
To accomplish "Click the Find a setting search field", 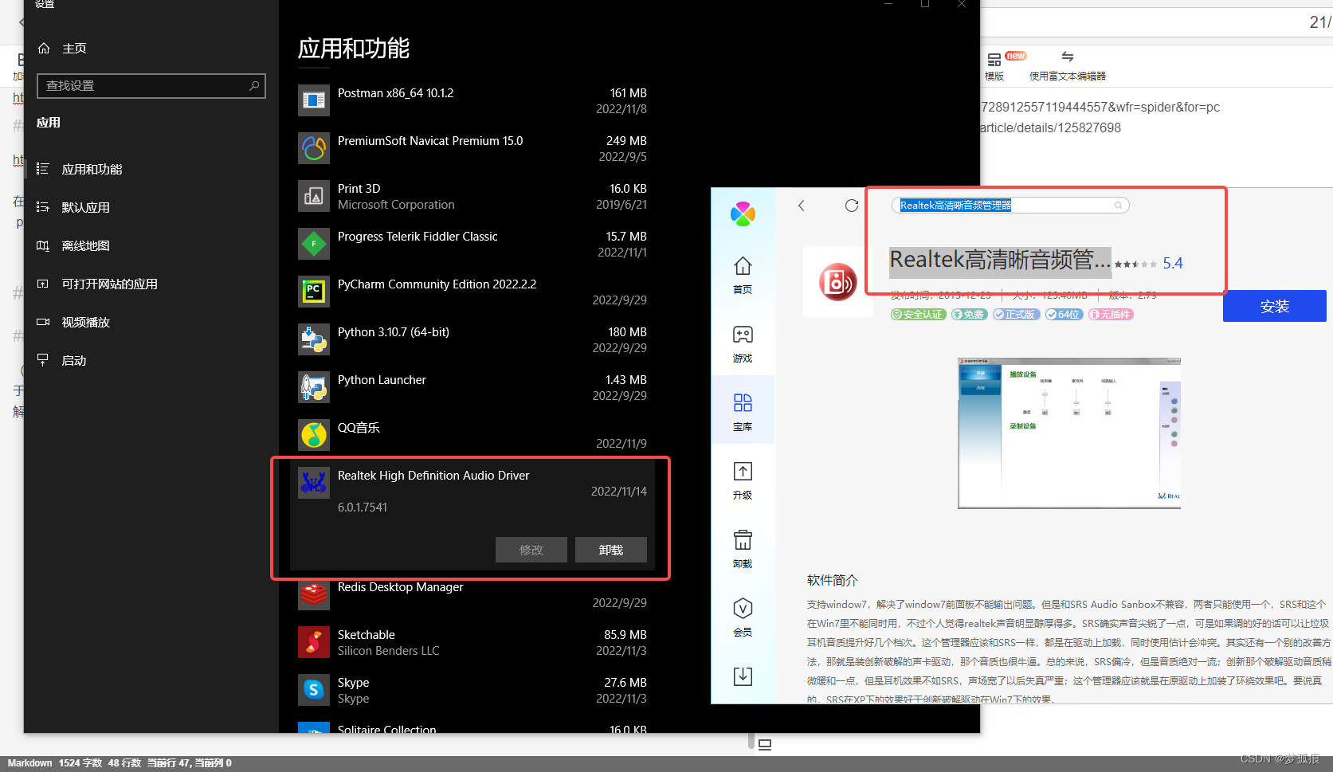I will click(151, 85).
